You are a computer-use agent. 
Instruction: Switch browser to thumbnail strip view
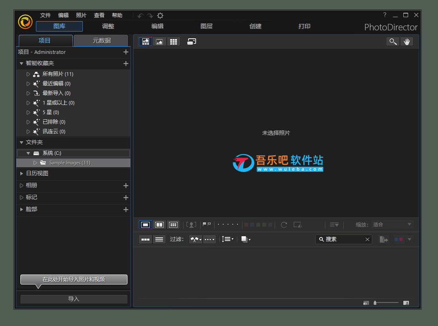(x=145, y=239)
